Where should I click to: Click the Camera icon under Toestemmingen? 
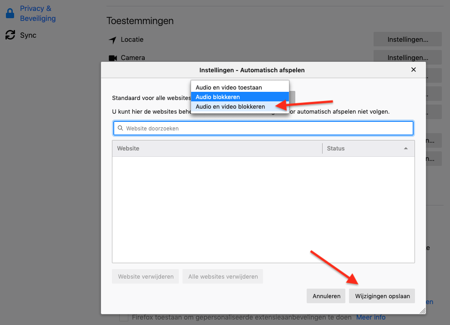tap(113, 58)
